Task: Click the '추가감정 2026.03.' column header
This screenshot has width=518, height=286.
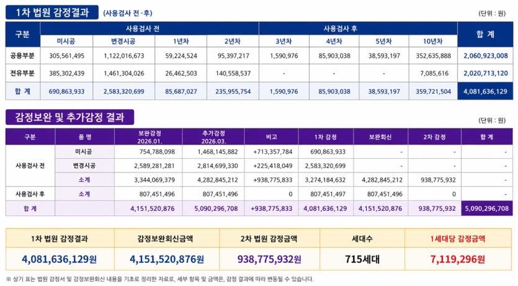Action: pyautogui.click(x=214, y=136)
